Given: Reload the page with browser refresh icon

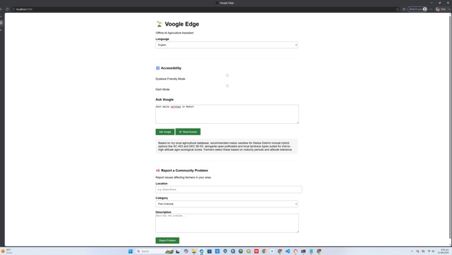Looking at the screenshot, I should pos(7,9).
